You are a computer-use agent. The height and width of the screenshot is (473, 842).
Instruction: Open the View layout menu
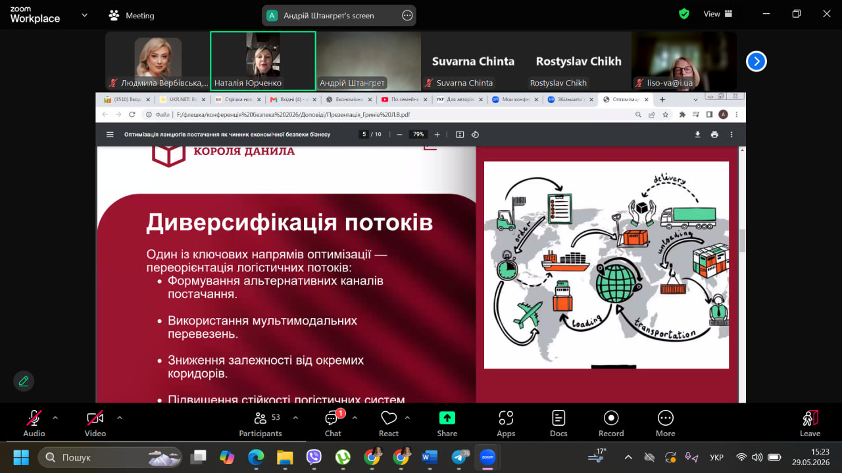718,14
